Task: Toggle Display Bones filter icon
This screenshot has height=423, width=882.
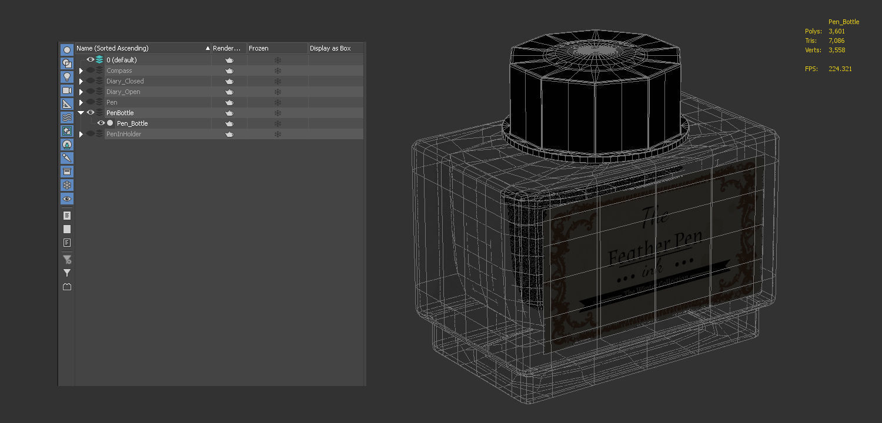Action: [x=67, y=158]
